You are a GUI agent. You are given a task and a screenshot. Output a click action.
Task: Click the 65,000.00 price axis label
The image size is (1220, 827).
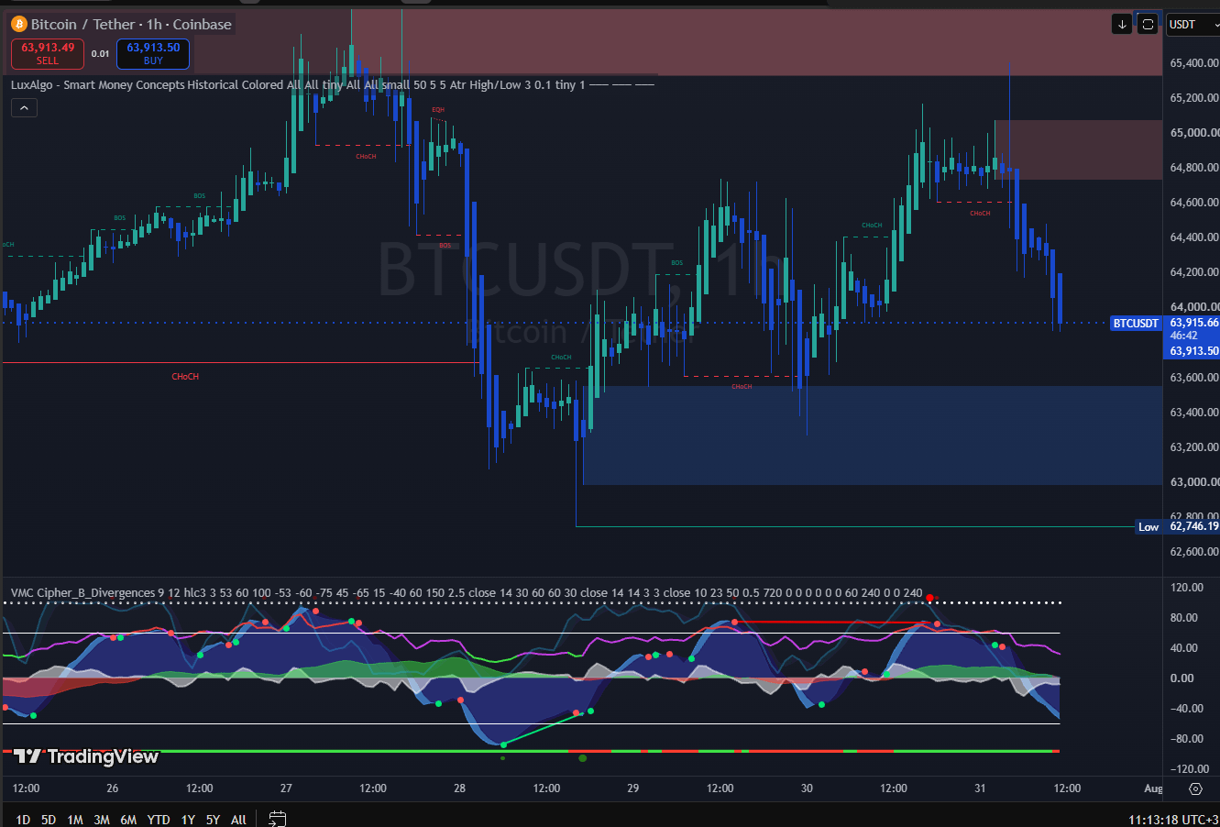[1194, 133]
